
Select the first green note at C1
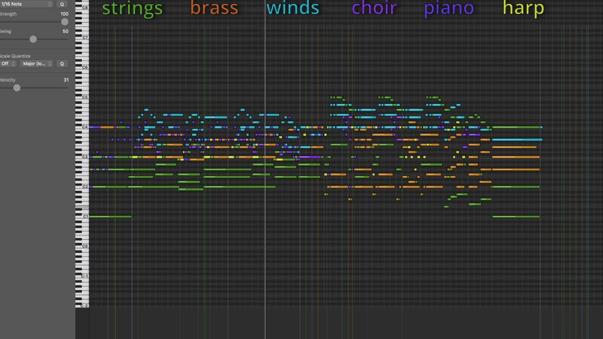(110, 217)
